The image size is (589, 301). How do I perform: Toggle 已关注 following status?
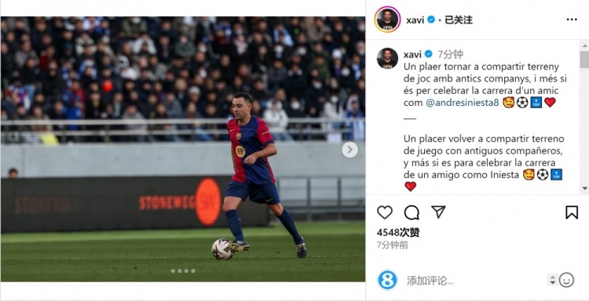click(459, 20)
